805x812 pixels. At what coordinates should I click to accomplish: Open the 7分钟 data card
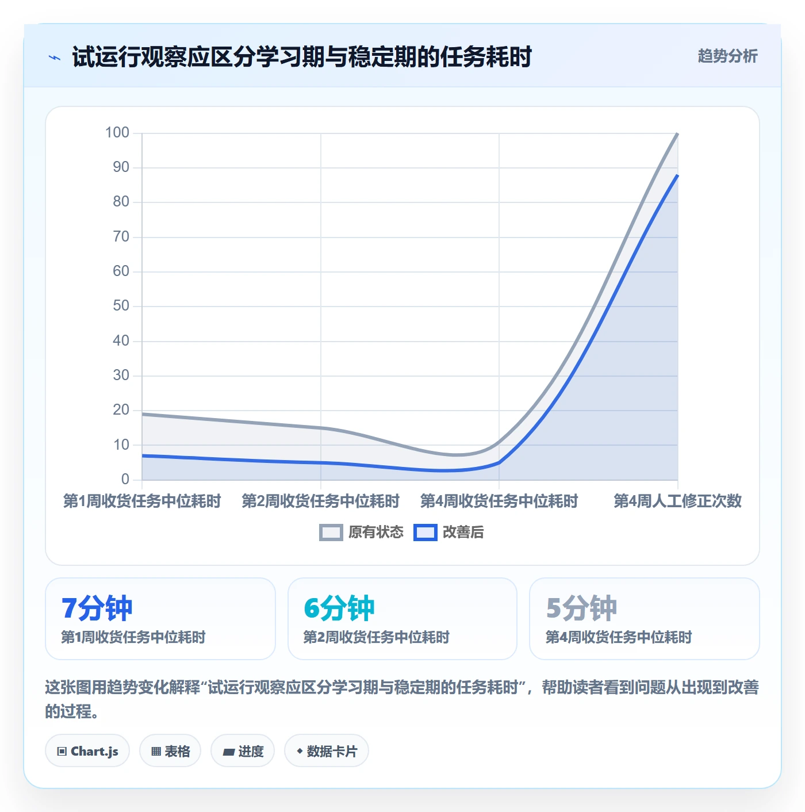[160, 619]
